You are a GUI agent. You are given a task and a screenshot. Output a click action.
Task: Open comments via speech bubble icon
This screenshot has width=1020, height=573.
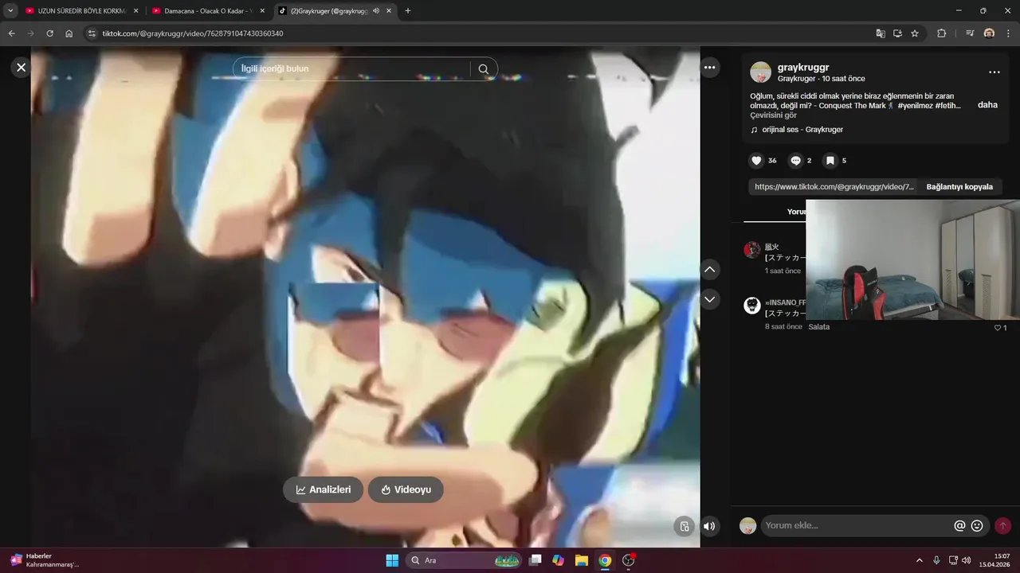[795, 161]
